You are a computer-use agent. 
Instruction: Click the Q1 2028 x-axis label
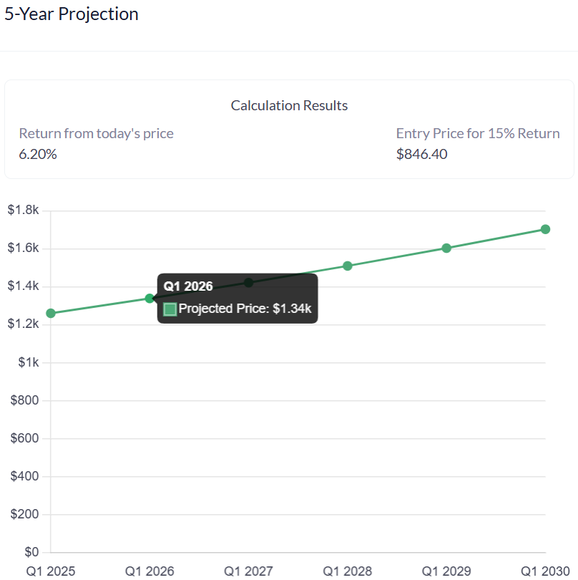pyautogui.click(x=348, y=571)
